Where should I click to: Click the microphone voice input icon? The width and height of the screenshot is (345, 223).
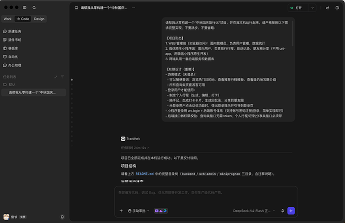[282, 211]
